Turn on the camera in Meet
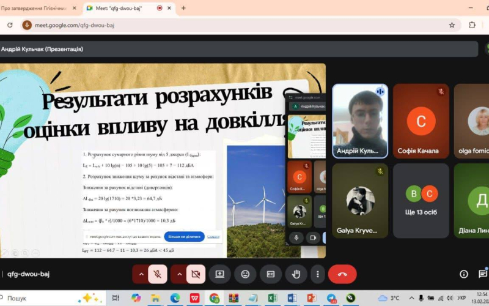Viewport: 489px width, 306px height. [196, 274]
